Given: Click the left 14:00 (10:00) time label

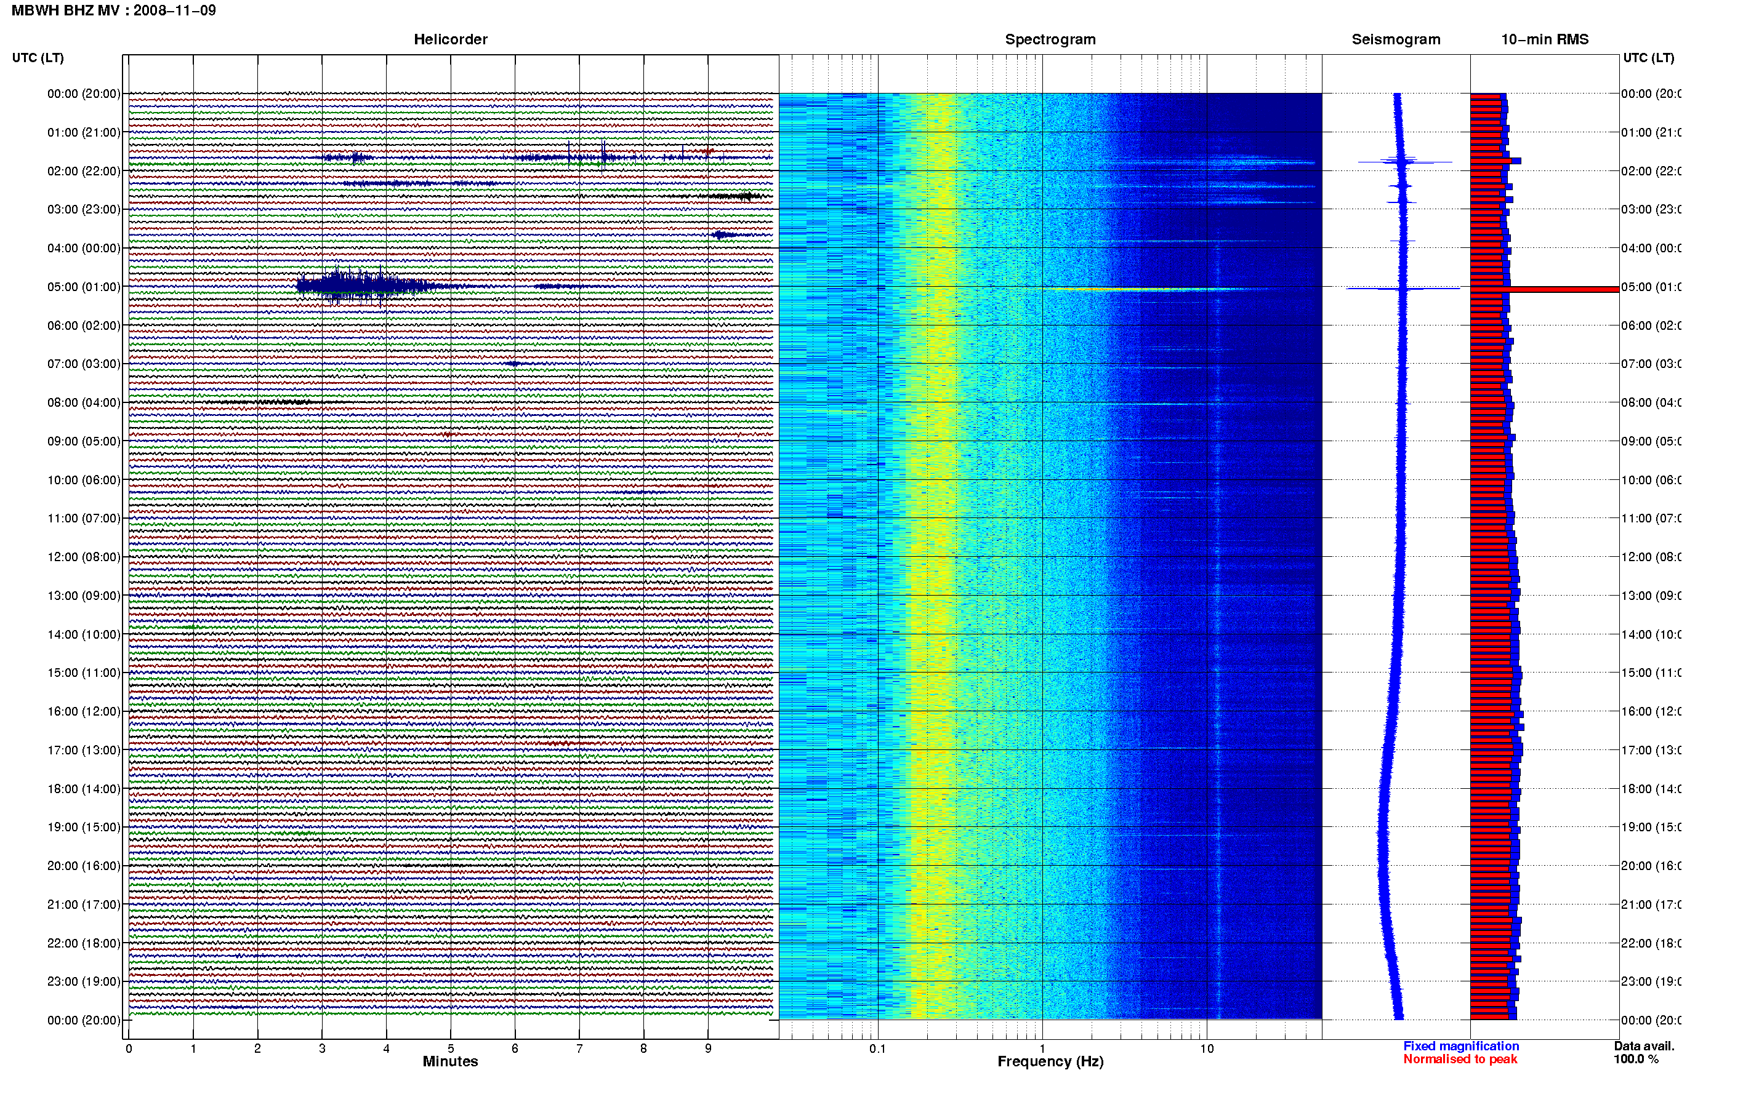Looking at the screenshot, I should pos(84,634).
